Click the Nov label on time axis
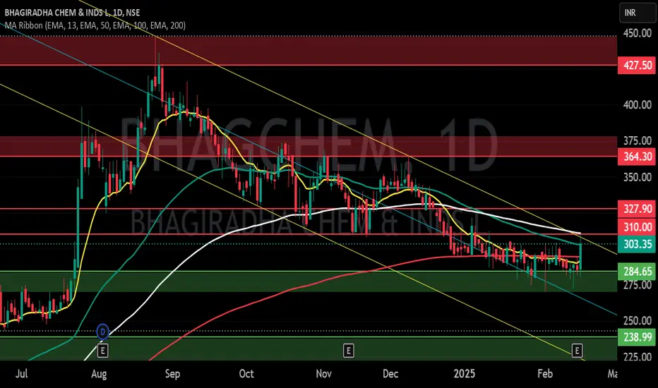Screen dimensions: 658x388 pos(323,373)
